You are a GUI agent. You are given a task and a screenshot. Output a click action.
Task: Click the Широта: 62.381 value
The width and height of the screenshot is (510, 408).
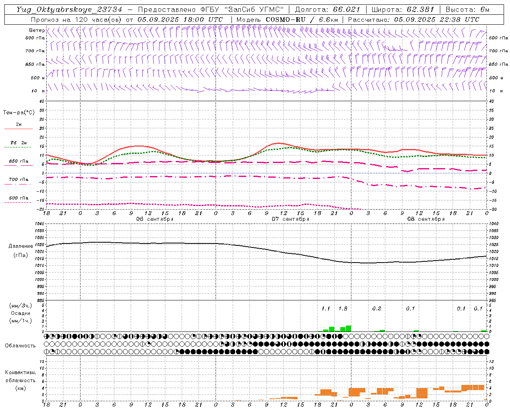[x=403, y=10]
